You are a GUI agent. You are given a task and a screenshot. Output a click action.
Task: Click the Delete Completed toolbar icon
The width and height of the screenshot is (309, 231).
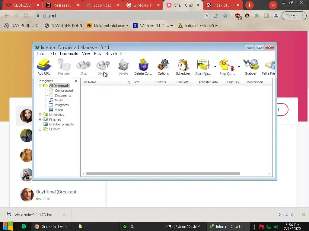click(x=143, y=67)
